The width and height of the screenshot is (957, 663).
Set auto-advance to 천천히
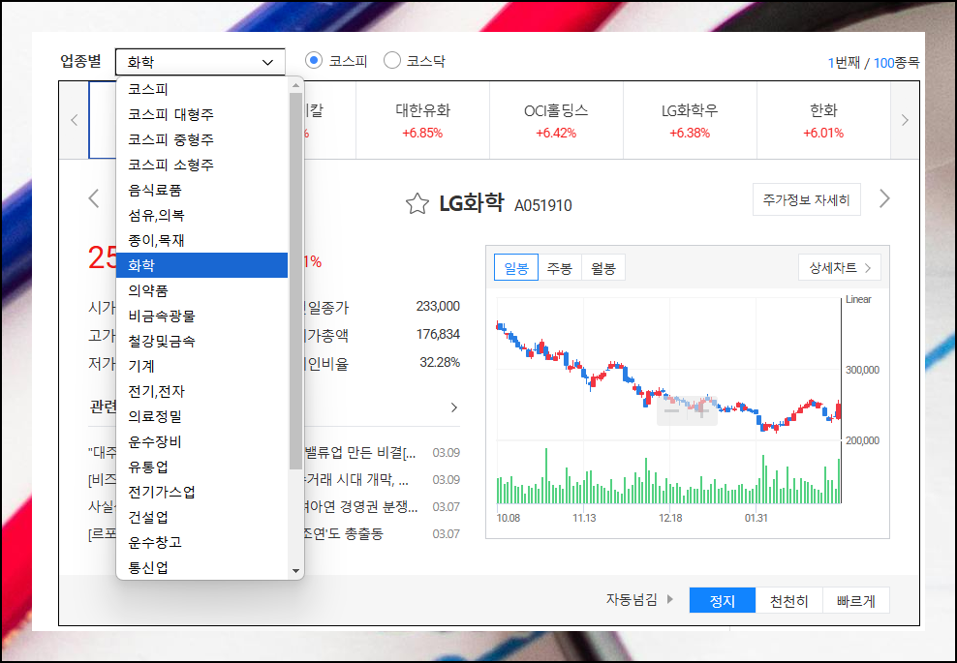click(789, 600)
